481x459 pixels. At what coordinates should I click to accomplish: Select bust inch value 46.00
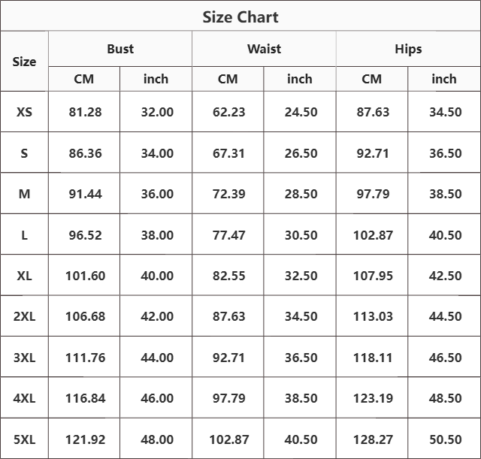coord(157,398)
